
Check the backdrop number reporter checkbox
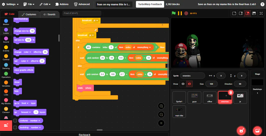(x=15, y=127)
